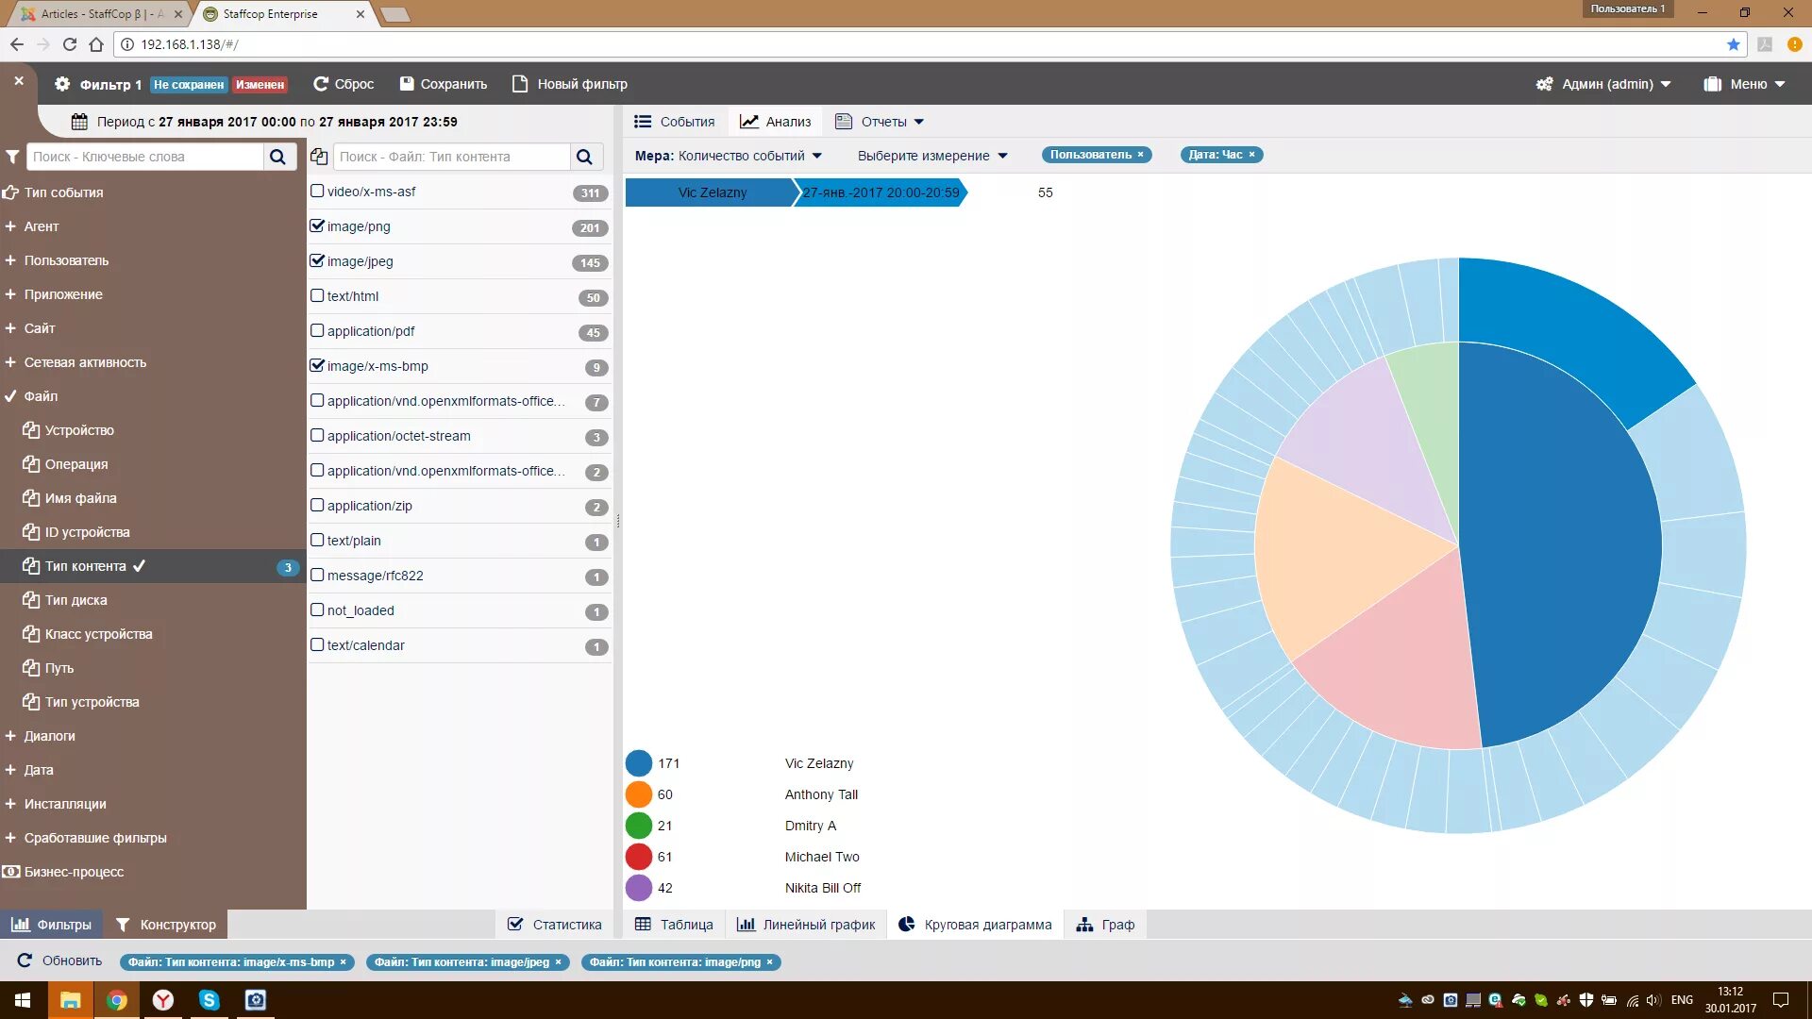Click the Обновить refresh icon
Screen dimensions: 1812x1019
pyautogui.click(x=25, y=961)
